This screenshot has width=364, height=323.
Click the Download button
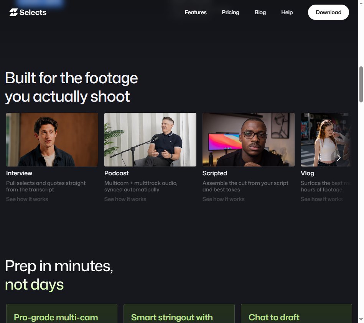point(328,12)
